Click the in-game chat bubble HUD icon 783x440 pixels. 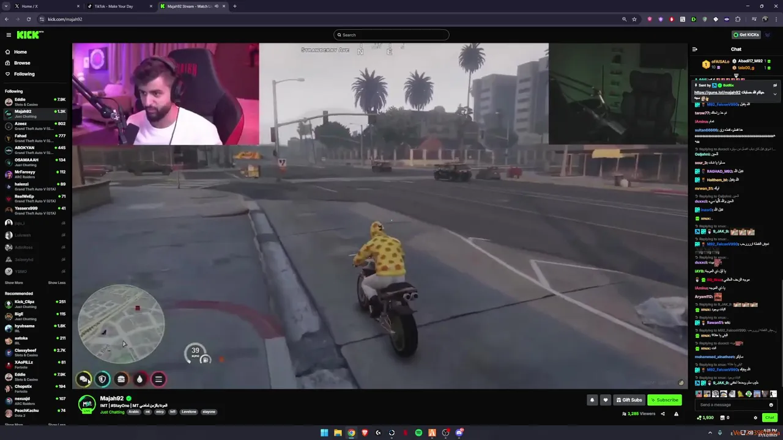pos(84,380)
